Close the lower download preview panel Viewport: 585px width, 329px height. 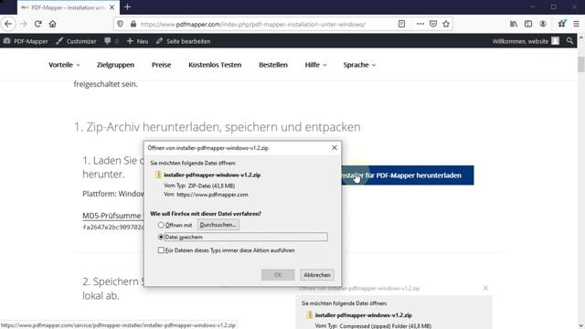point(485,288)
